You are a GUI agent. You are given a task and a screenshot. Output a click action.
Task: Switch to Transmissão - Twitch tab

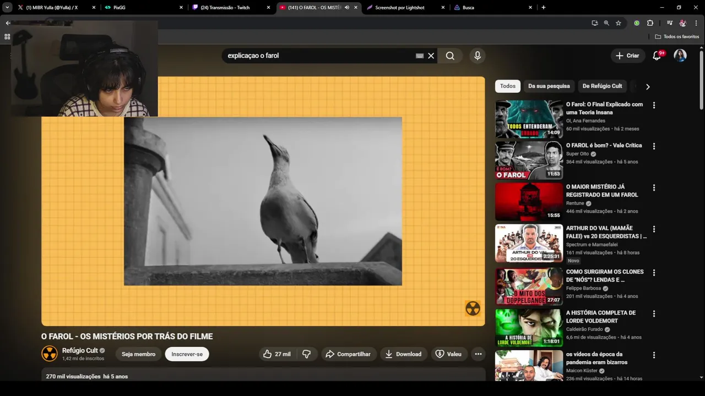(x=230, y=8)
